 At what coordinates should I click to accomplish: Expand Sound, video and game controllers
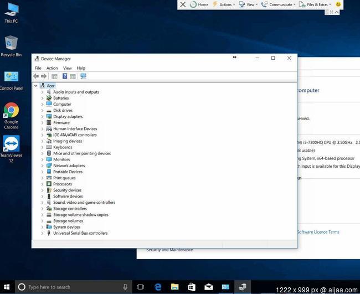point(42,203)
